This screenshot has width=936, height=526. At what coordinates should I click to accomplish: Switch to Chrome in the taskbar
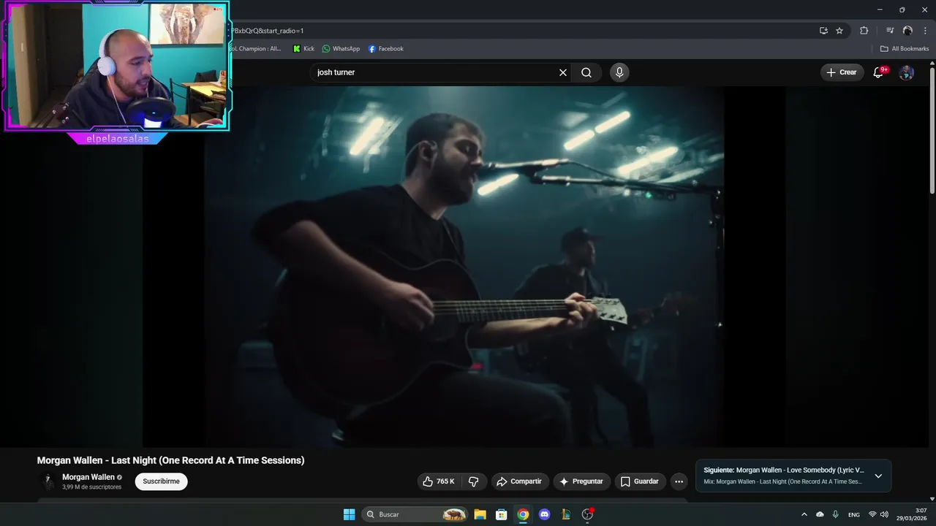coord(523,514)
